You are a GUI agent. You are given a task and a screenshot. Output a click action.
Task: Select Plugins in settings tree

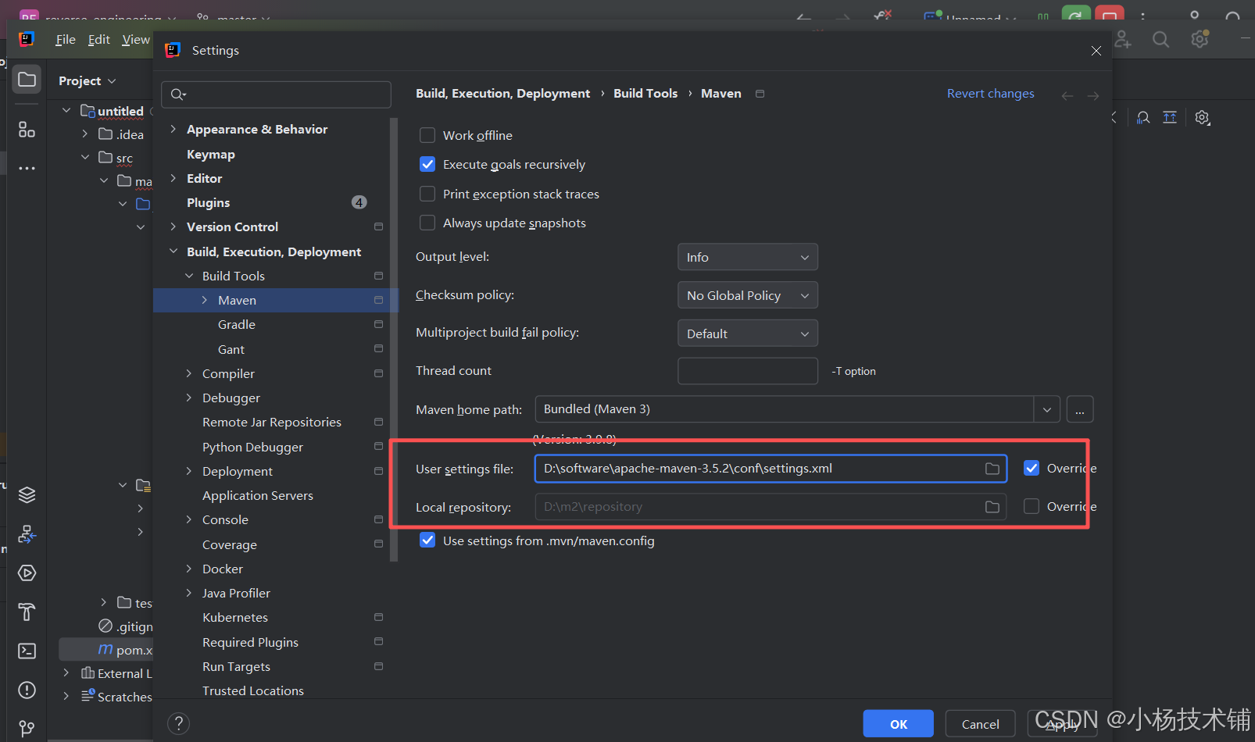coord(209,202)
